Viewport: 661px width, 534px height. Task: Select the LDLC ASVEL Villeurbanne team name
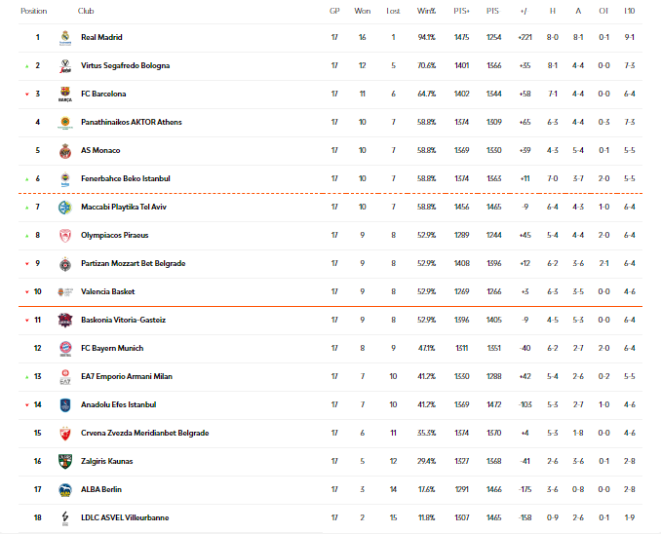click(x=123, y=517)
